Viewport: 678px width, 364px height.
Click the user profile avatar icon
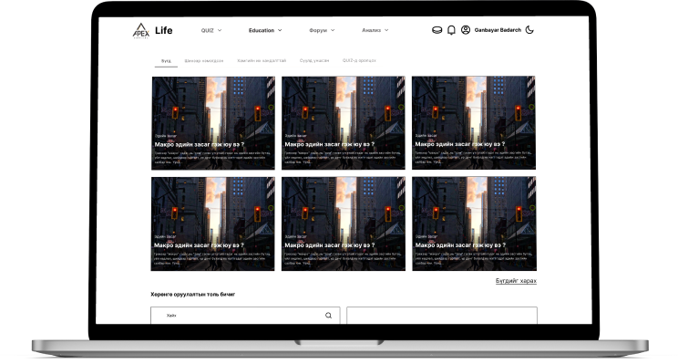pyautogui.click(x=466, y=30)
